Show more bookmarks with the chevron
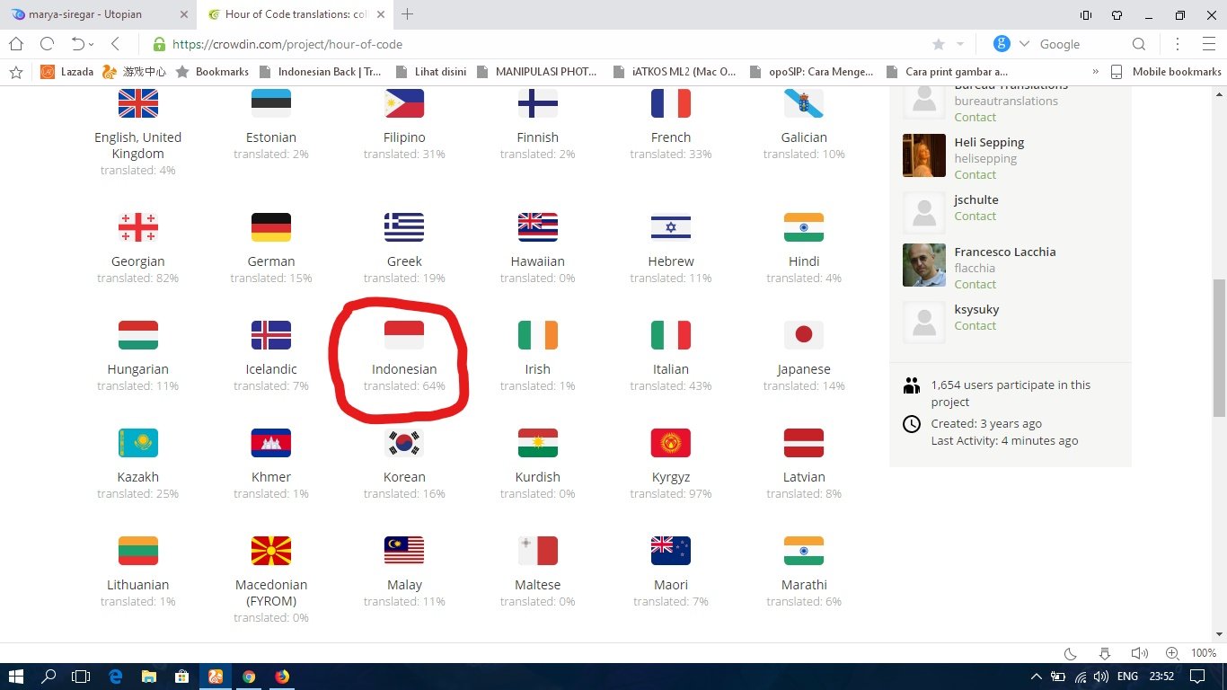The image size is (1227, 690). coord(1095,72)
